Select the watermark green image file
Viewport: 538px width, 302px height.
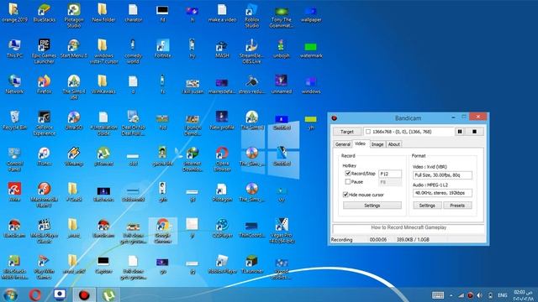[x=311, y=50]
